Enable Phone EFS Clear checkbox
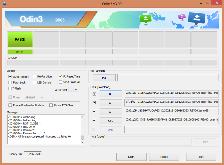Screen dimensions: 224x165 click(x=51, y=105)
